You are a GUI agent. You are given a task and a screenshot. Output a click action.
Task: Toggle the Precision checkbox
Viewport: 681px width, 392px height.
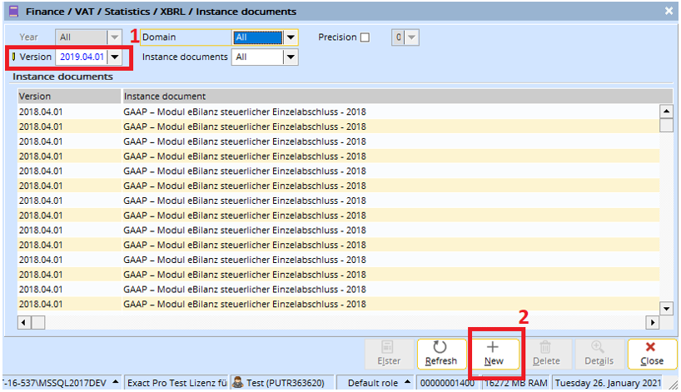coord(365,37)
